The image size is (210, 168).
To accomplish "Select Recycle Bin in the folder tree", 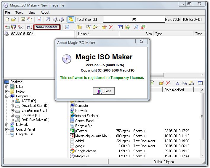I will click(x=24, y=134).
